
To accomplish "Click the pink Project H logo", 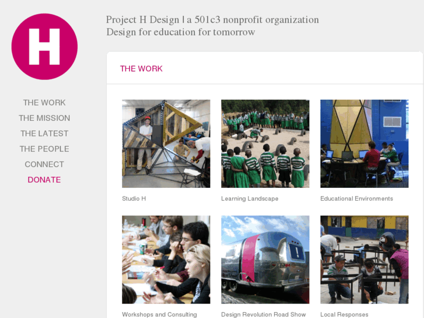I will pos(44,47).
